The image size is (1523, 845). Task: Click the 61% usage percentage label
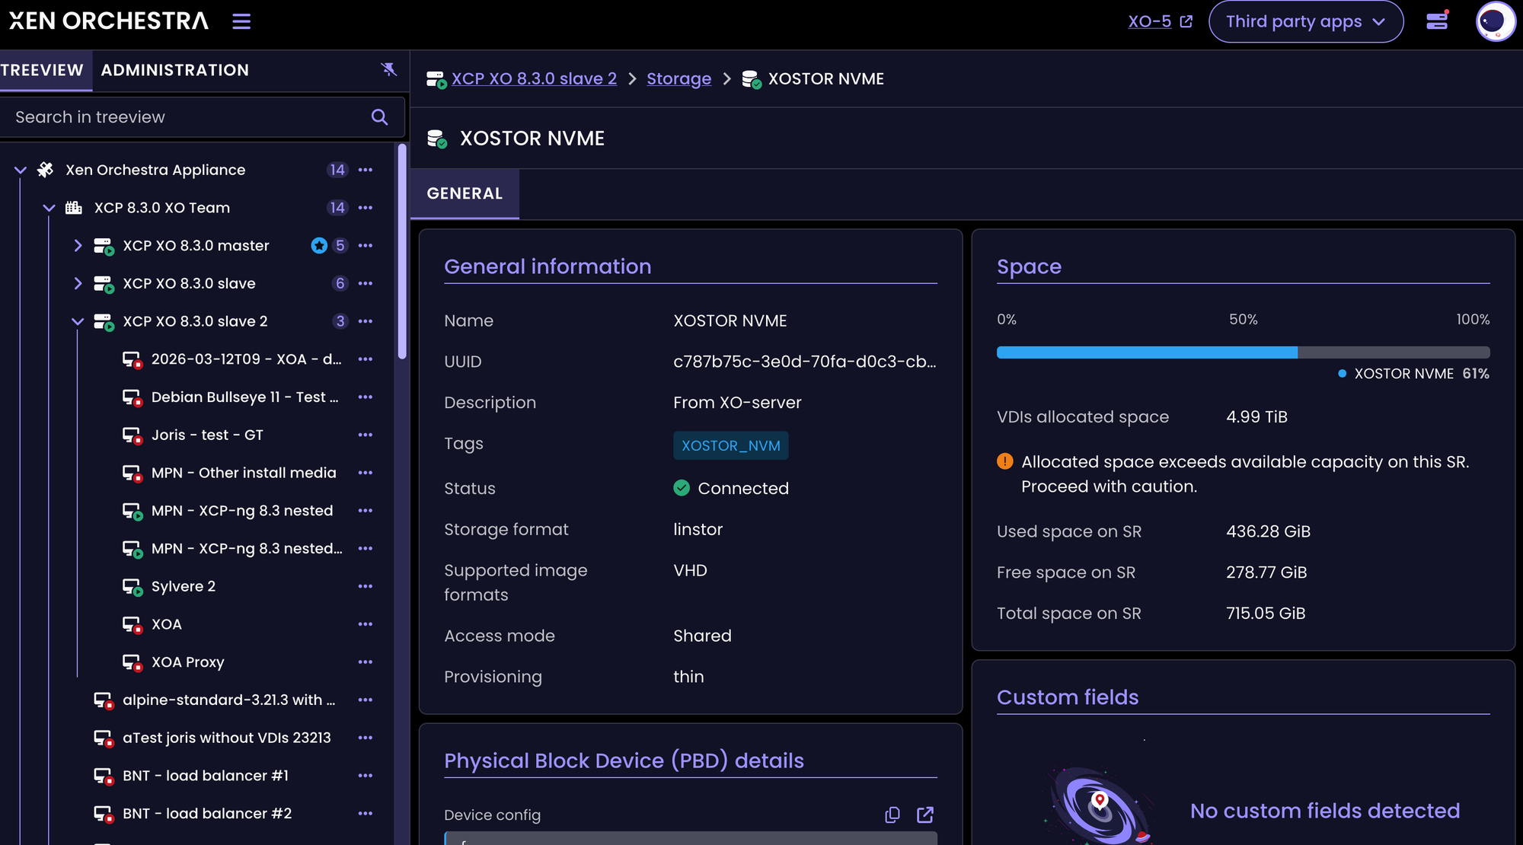click(x=1476, y=374)
